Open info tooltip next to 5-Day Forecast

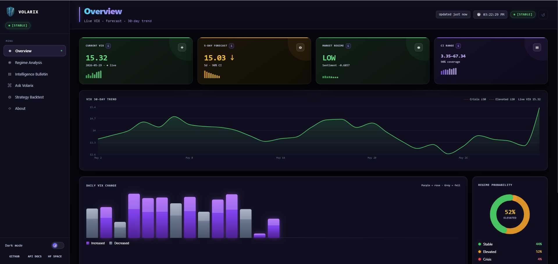point(231,46)
